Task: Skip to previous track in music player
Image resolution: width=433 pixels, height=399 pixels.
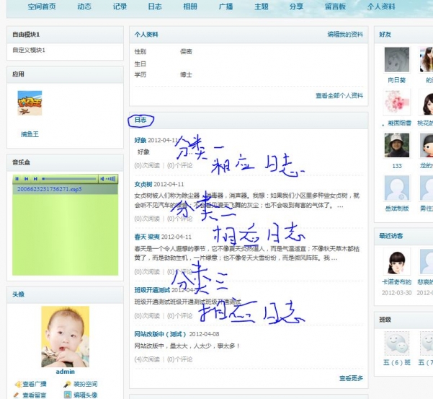Action: (26, 179)
